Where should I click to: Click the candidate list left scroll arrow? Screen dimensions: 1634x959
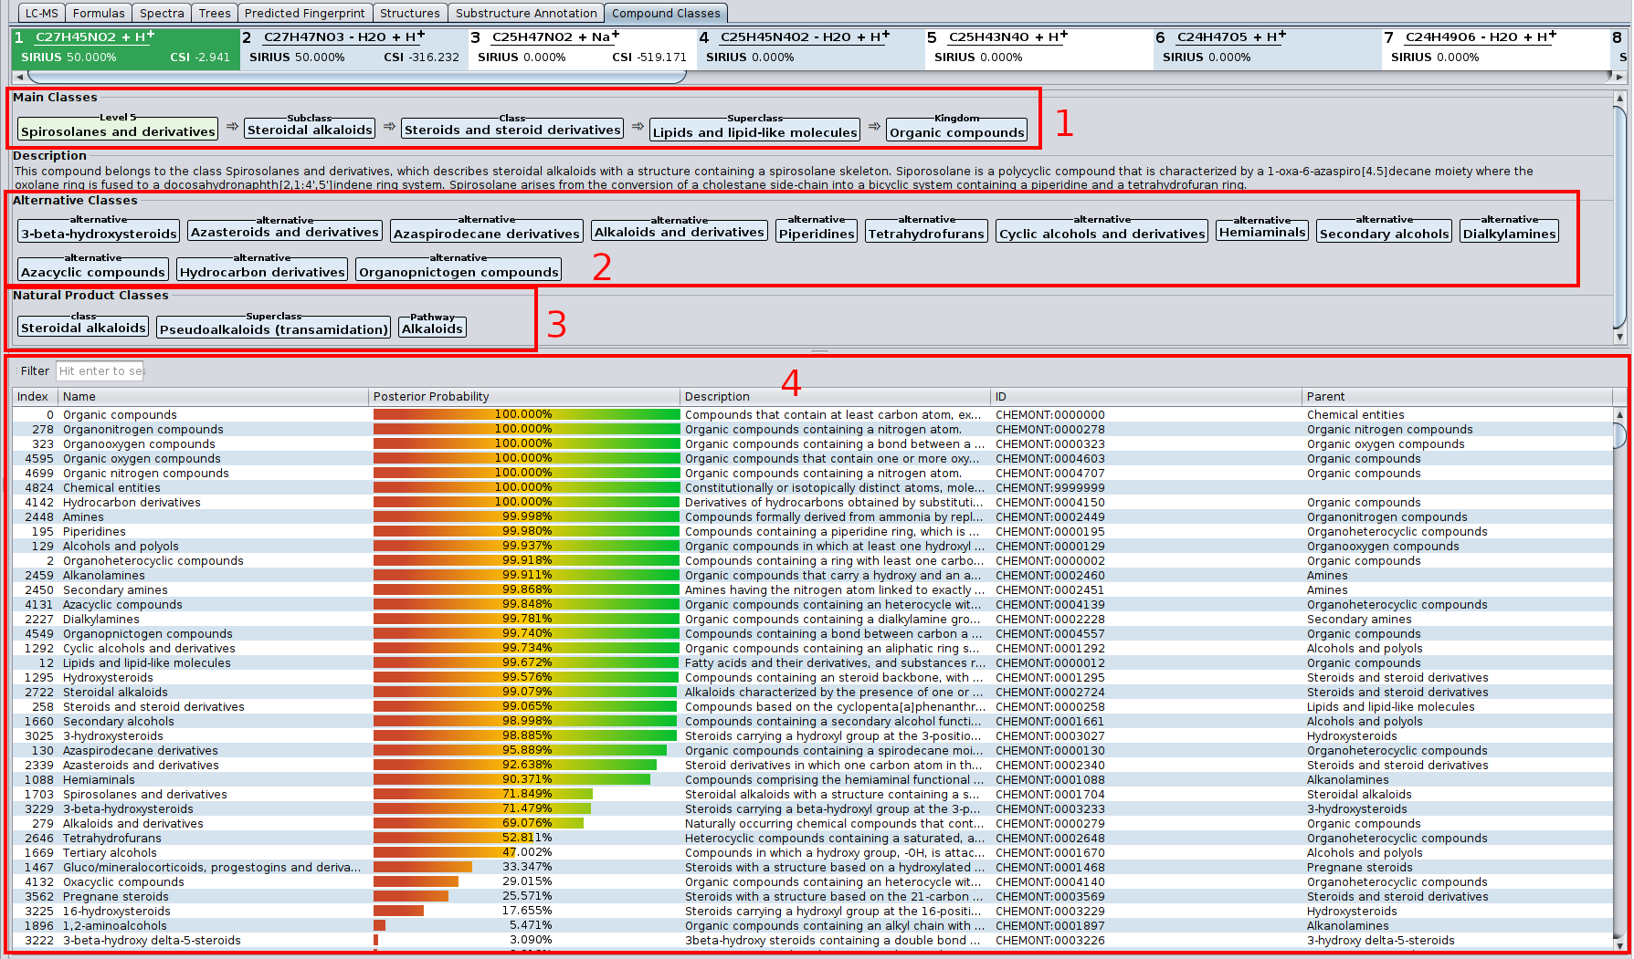click(19, 77)
